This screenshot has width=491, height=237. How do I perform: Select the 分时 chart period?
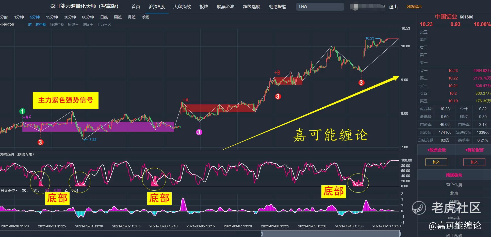pos(4,17)
